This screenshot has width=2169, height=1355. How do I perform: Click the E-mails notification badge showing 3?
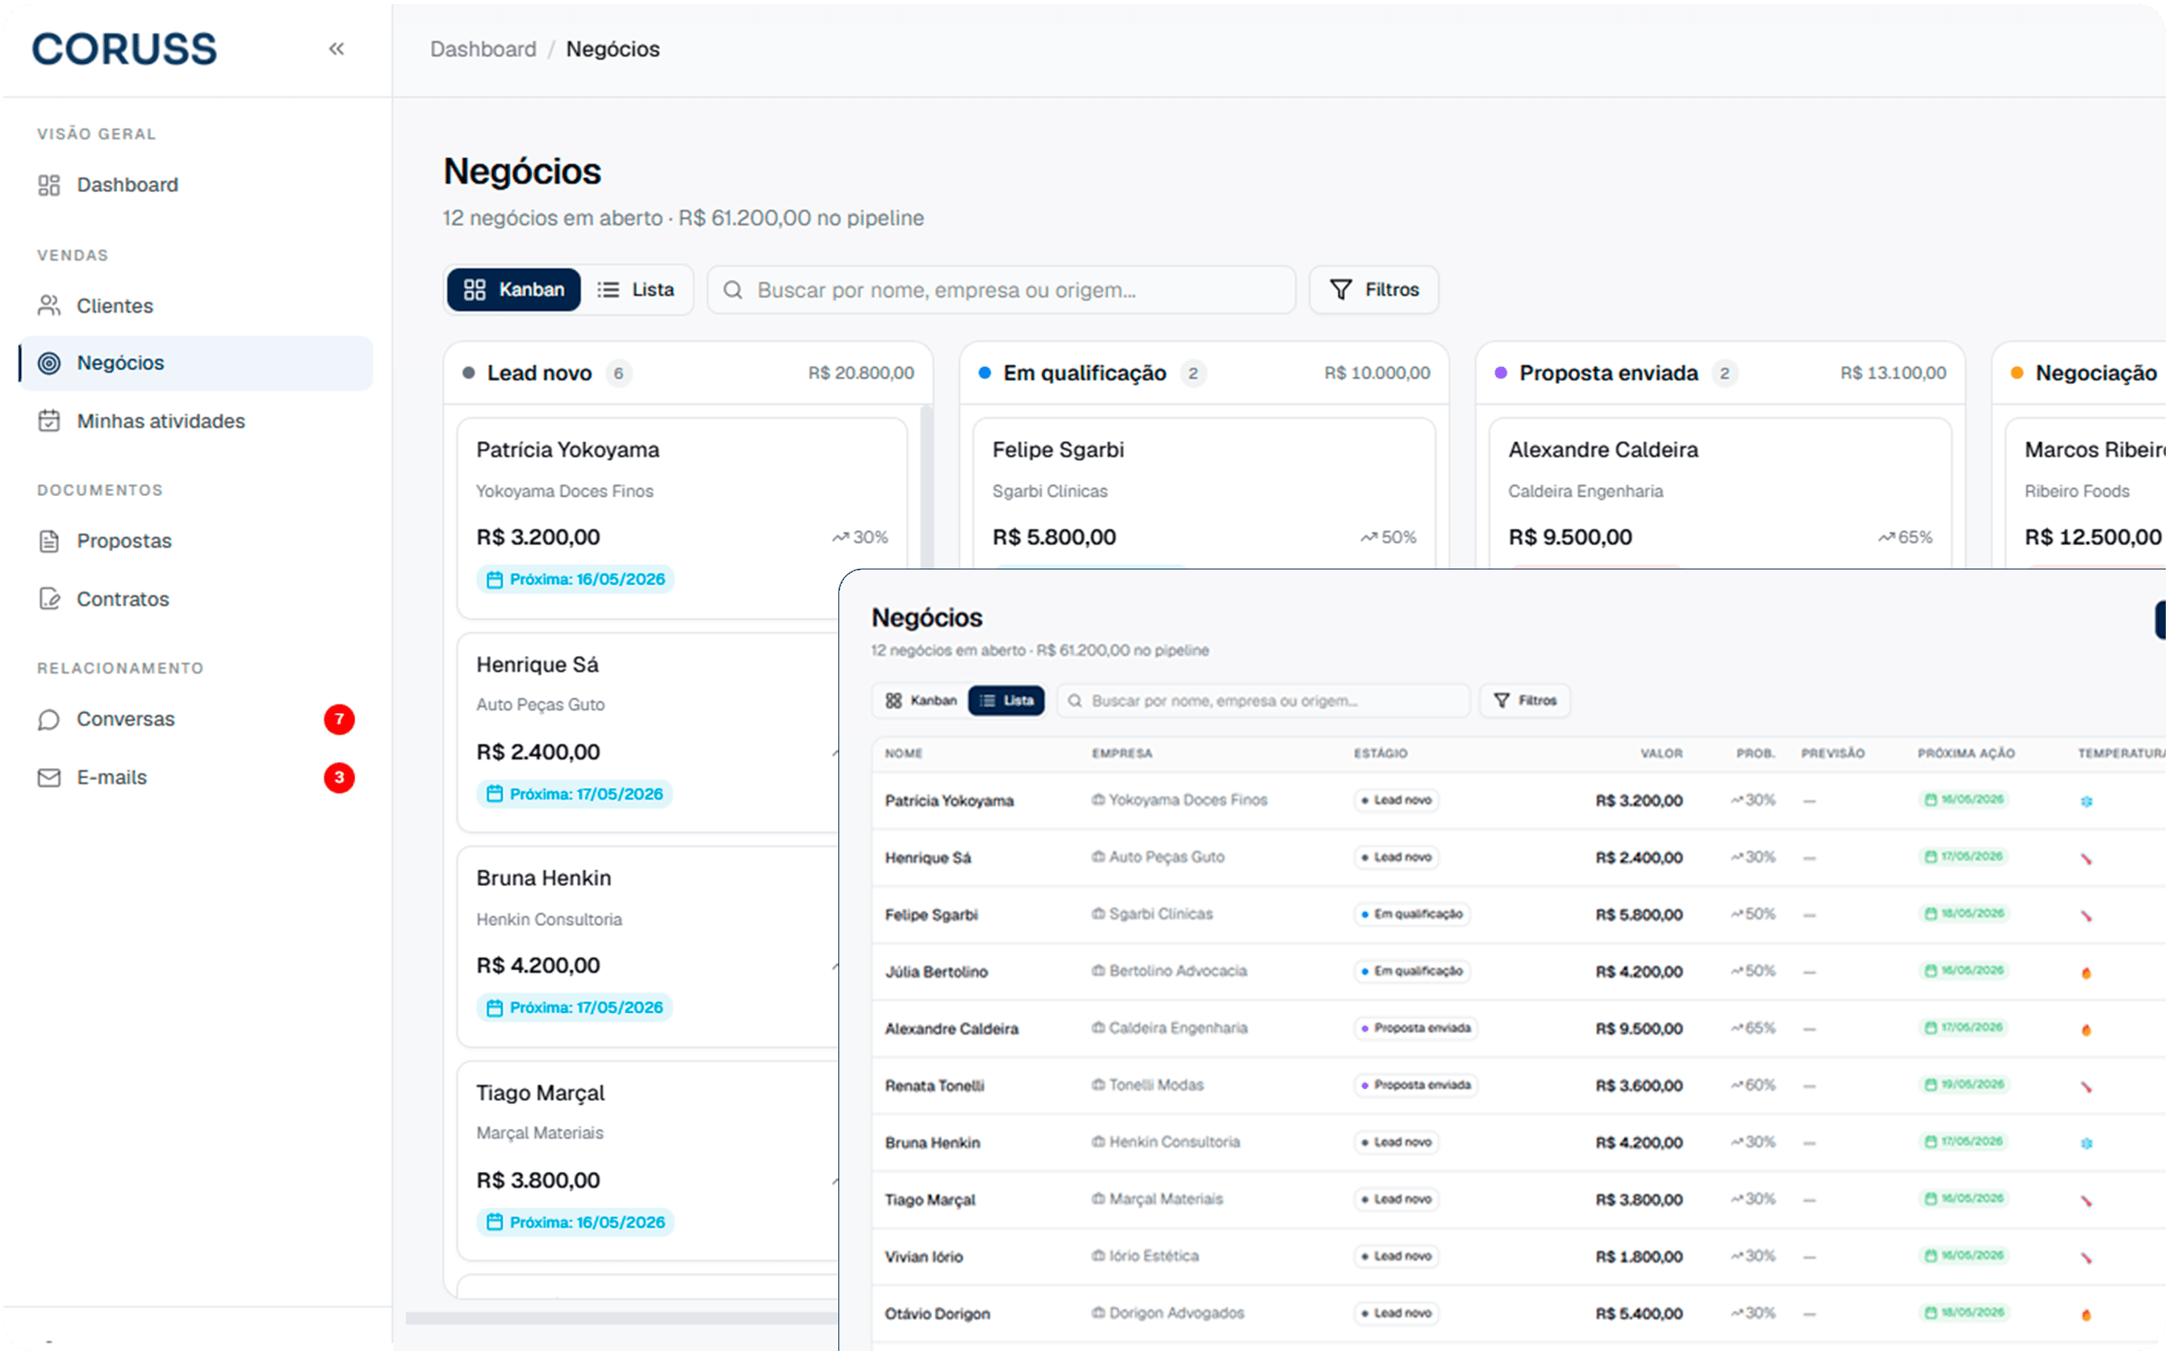(x=339, y=778)
